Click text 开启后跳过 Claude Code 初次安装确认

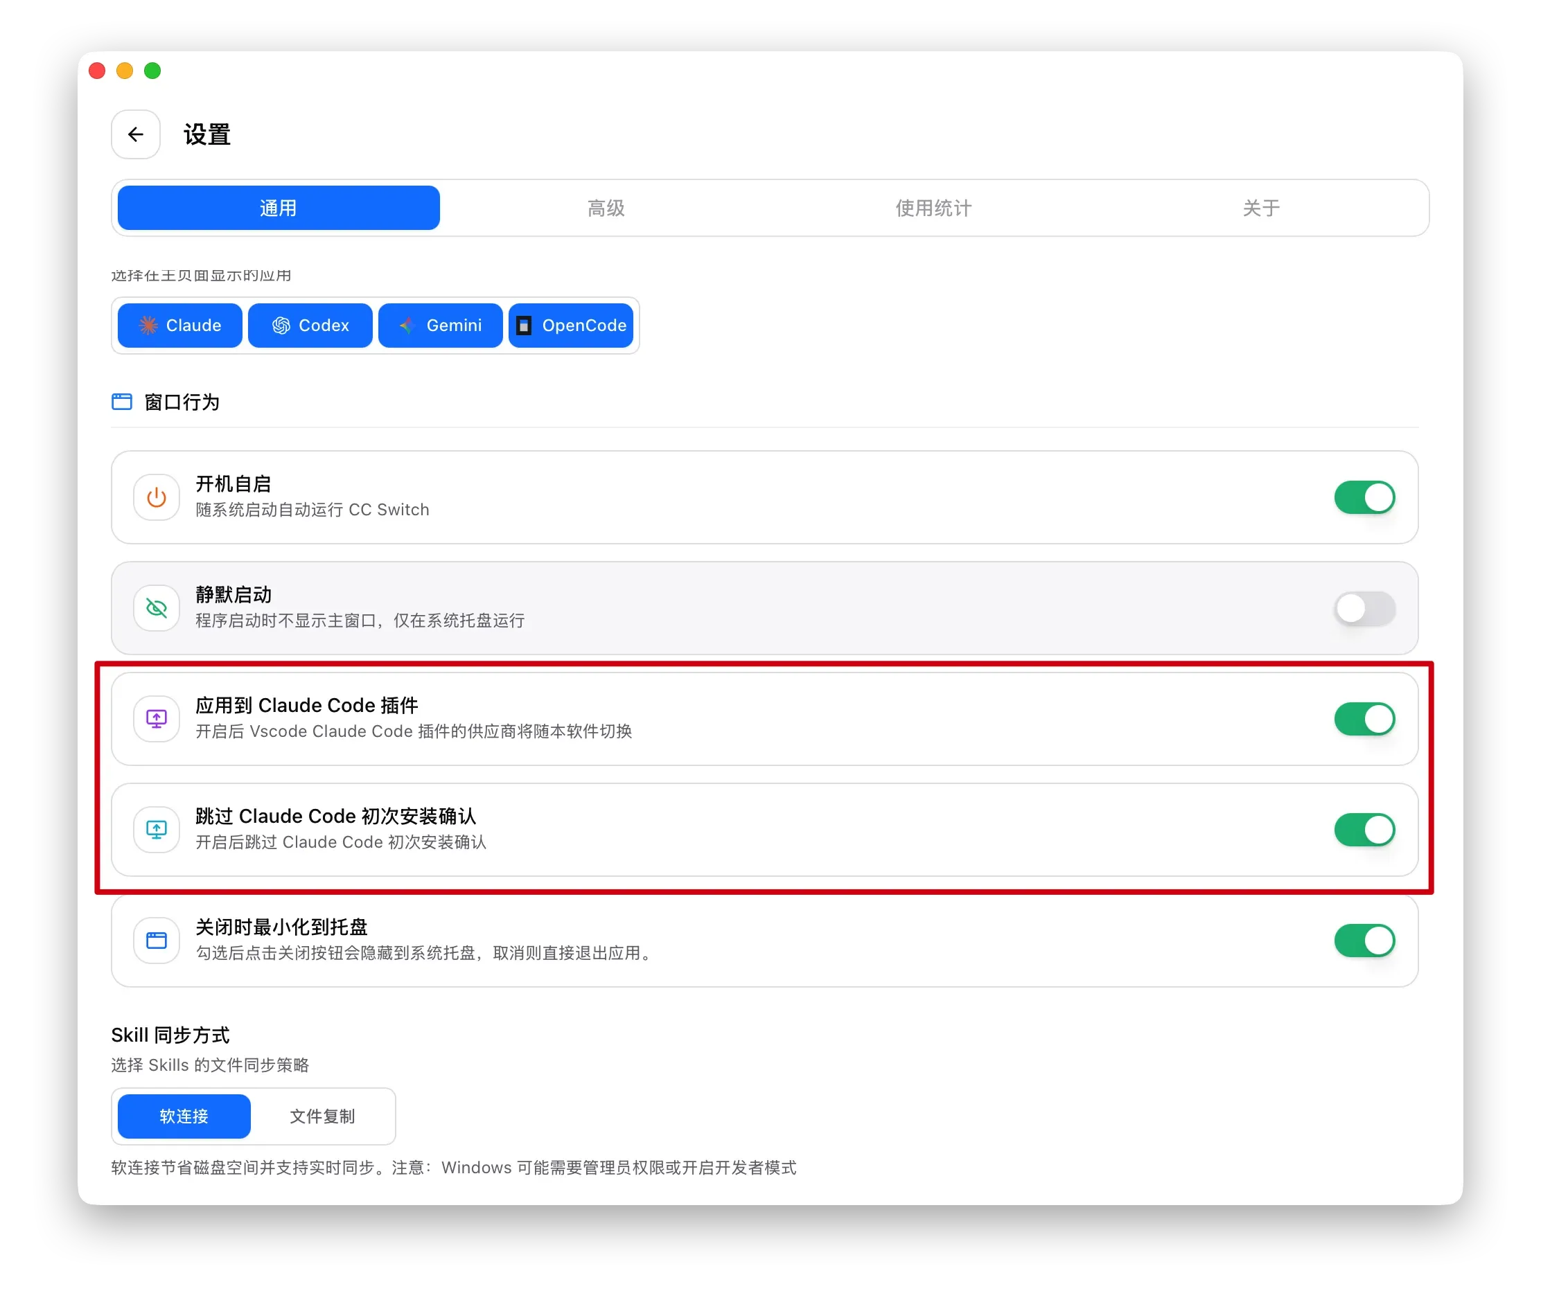(341, 842)
